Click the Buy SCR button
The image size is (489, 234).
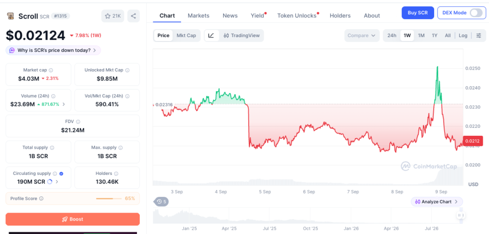pyautogui.click(x=417, y=13)
